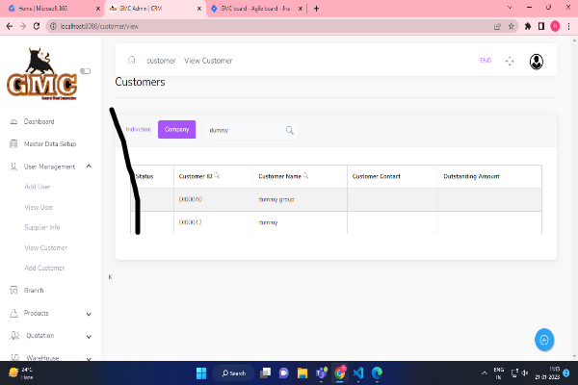
Task: Toggle fullscreen using the expand arrows icon
Action: [510, 62]
